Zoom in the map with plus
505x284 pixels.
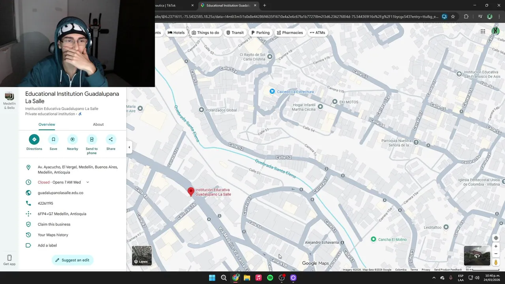pyautogui.click(x=496, y=246)
